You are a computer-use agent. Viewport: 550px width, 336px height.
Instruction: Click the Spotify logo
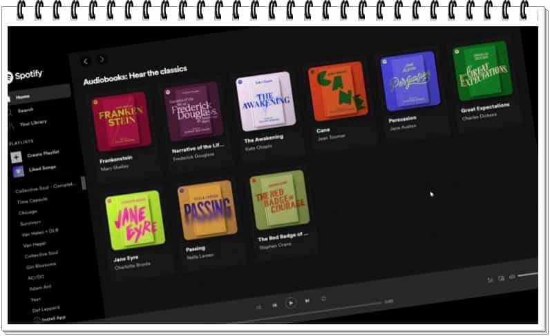tap(25, 75)
